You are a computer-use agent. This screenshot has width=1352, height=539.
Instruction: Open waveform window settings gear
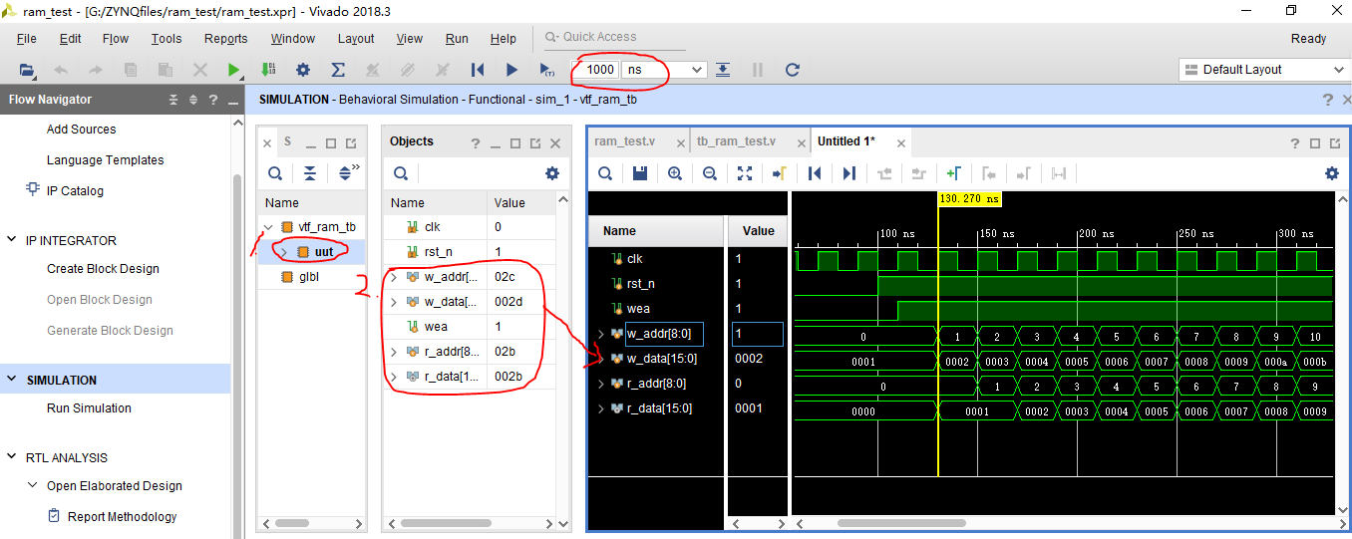[x=1331, y=173]
